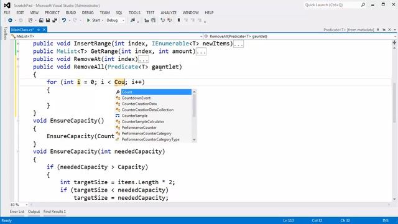Close the Predicate<T> metadata preview tab
398x224 pixels.
pos(389,30)
